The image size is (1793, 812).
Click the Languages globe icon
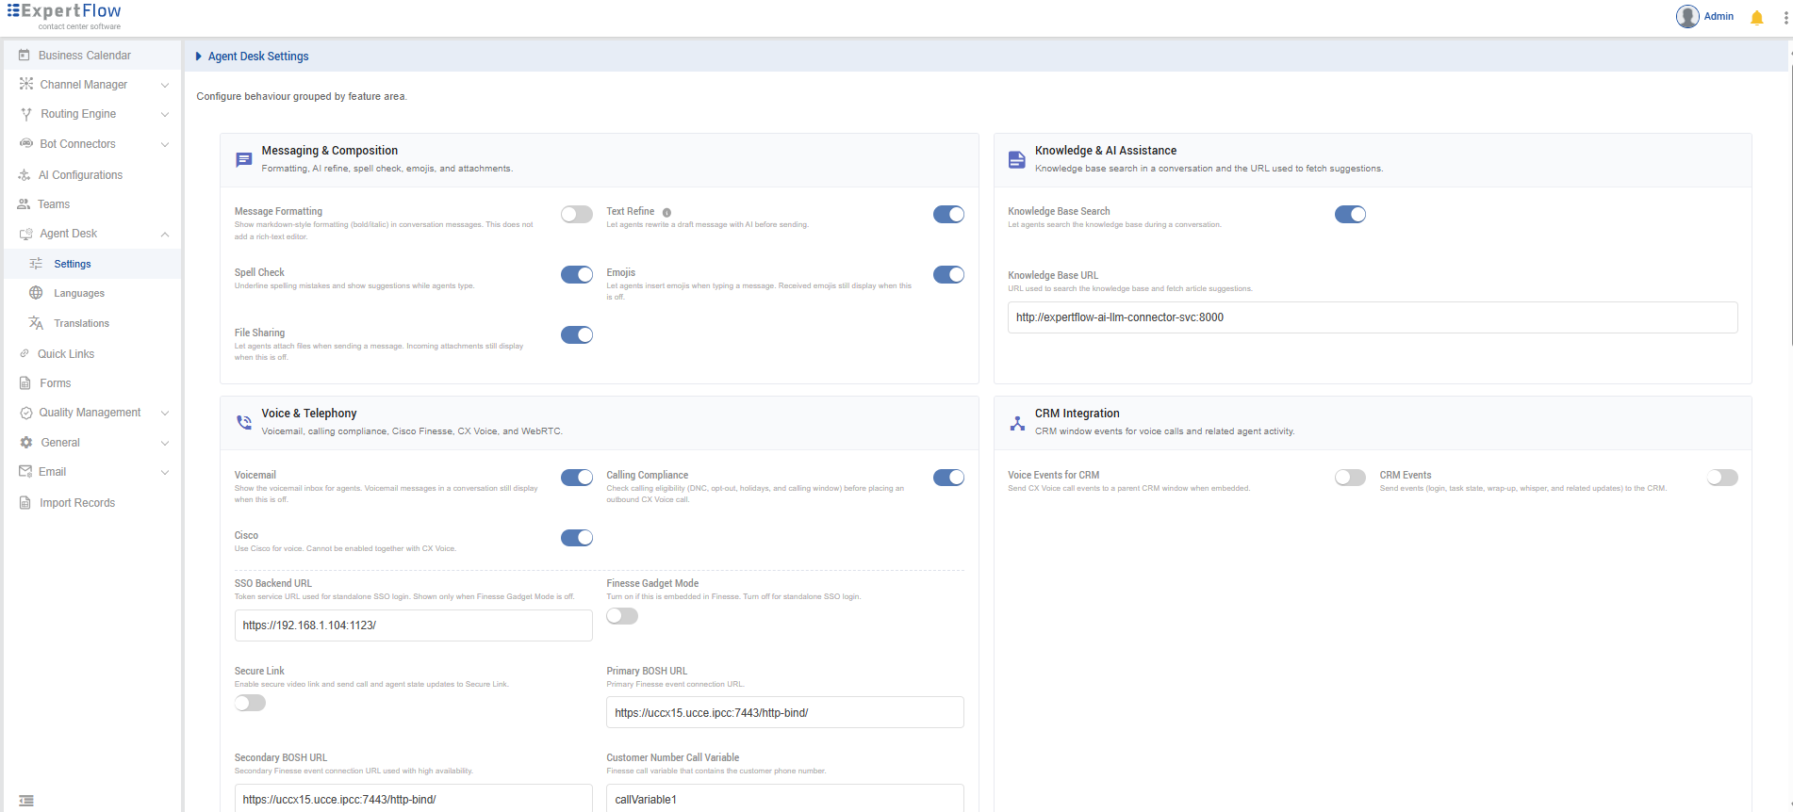[36, 293]
